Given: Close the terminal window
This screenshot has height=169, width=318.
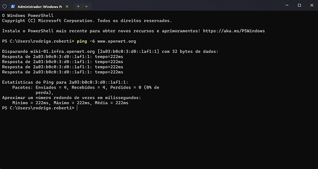Looking at the screenshot, I should pos(312,6).
